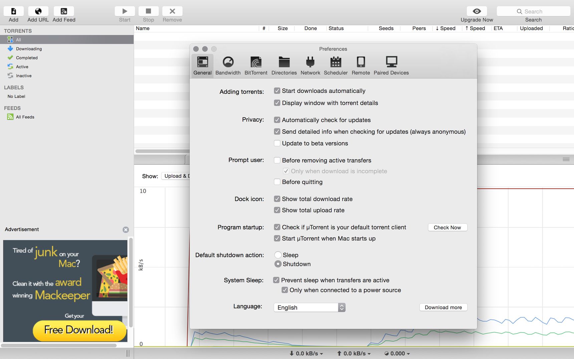The image size is (574, 359).
Task: Sort torrents by Name column
Action: point(196,28)
